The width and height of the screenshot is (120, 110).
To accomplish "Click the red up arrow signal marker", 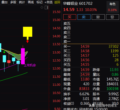I will 27,41.
